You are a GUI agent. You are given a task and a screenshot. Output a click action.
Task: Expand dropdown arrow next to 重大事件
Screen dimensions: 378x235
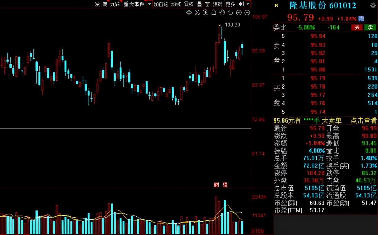tap(149, 4)
